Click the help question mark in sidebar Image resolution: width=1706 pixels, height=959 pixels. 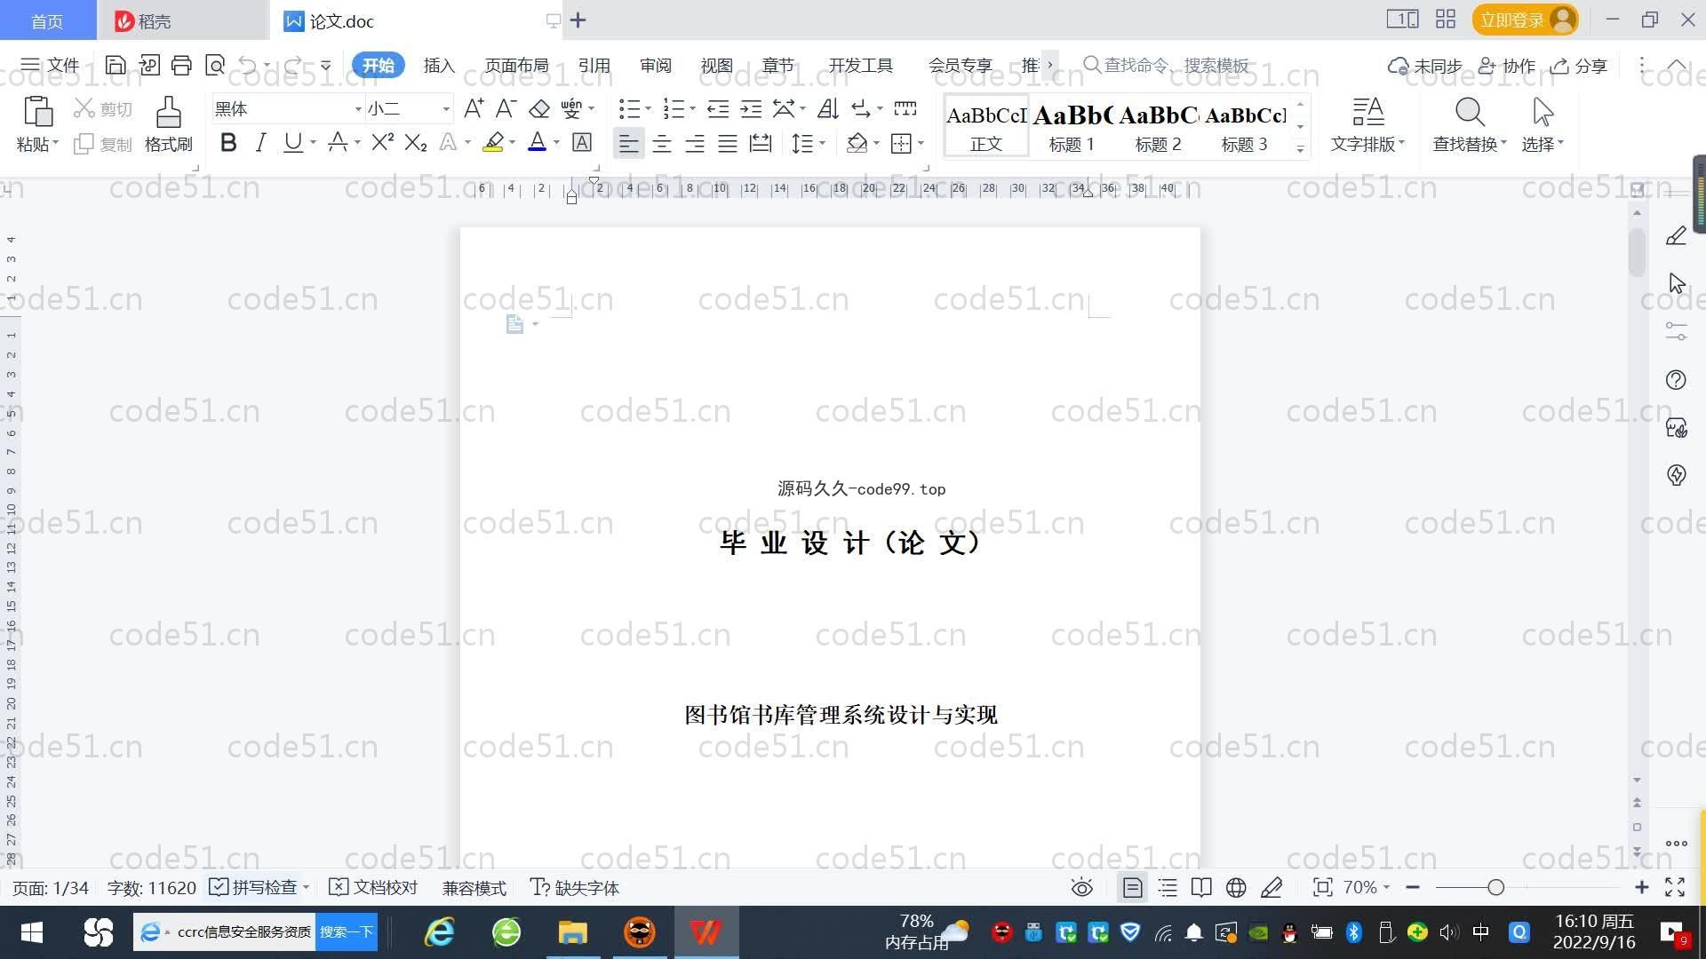coord(1676,380)
